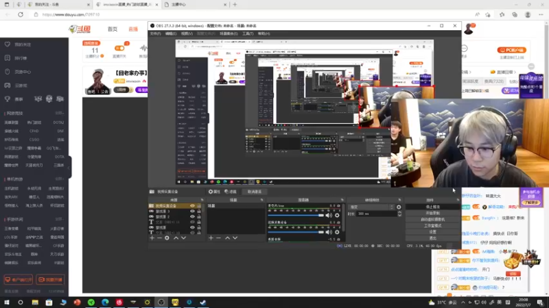Add a new source in OBS sources panel
The image size is (549, 308).
[152, 238]
